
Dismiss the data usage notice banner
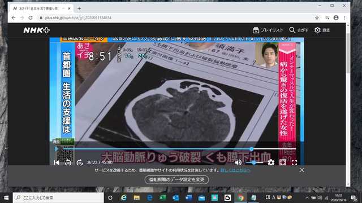(301, 170)
